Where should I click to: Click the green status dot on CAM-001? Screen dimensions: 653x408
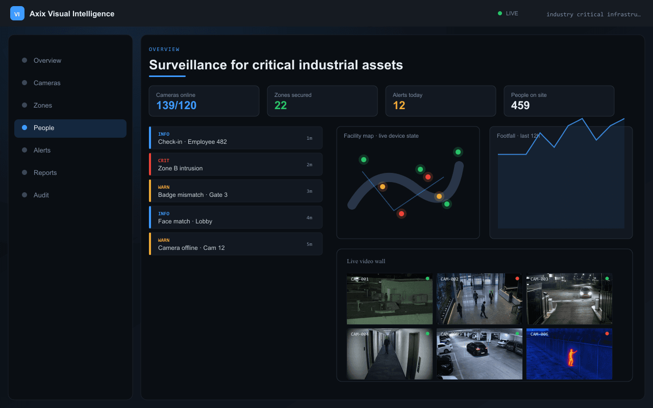pyautogui.click(x=428, y=278)
